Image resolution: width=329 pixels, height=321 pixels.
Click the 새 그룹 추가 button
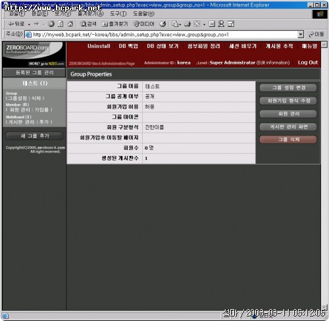(x=35, y=136)
